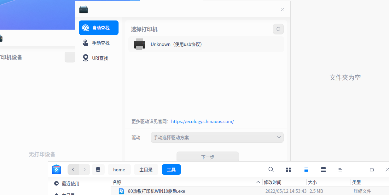389x195 pixels.
Task: Switch to grid view in file manager
Action: pyautogui.click(x=288, y=169)
